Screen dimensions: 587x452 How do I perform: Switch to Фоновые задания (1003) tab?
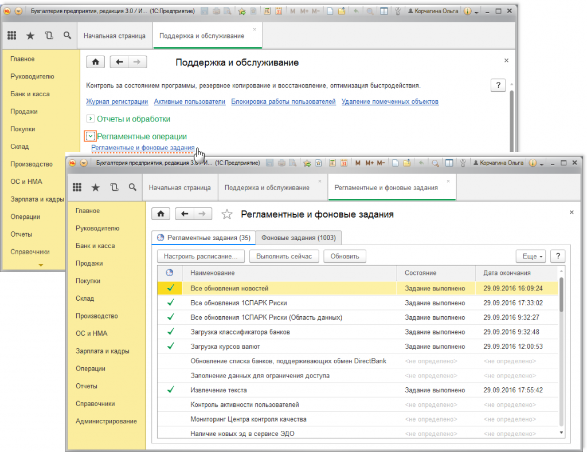(x=299, y=238)
